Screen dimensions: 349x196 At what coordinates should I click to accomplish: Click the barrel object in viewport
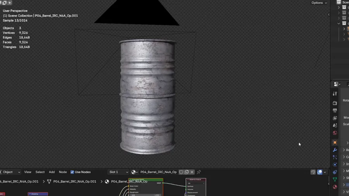[148, 97]
